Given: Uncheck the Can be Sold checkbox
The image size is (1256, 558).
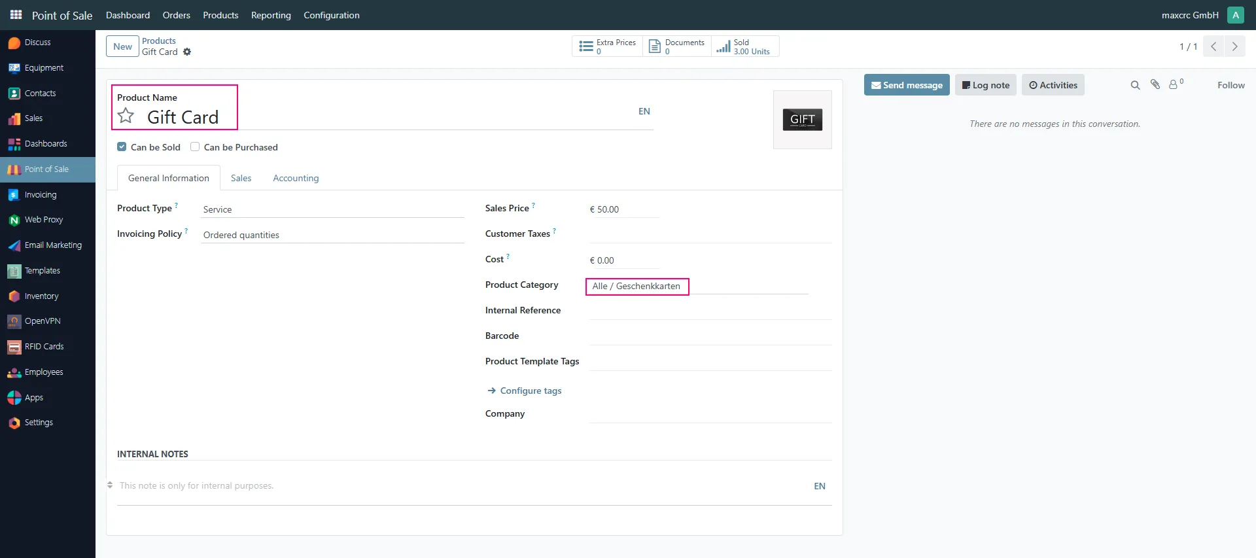Looking at the screenshot, I should coord(122,147).
